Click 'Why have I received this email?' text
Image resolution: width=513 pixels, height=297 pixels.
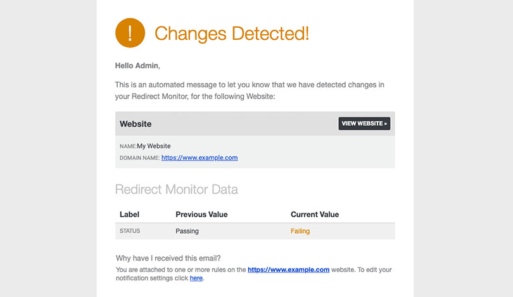tap(168, 258)
